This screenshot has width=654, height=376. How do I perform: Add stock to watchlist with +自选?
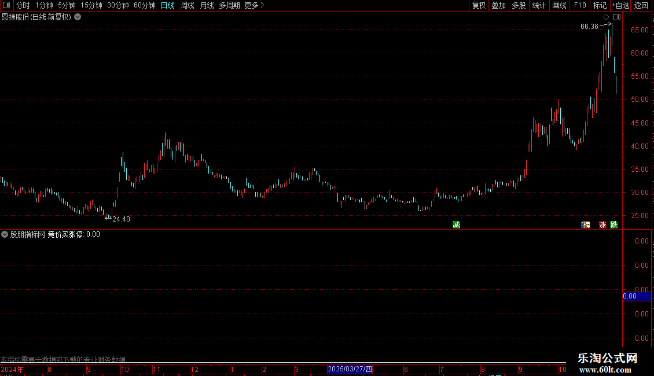[620, 5]
